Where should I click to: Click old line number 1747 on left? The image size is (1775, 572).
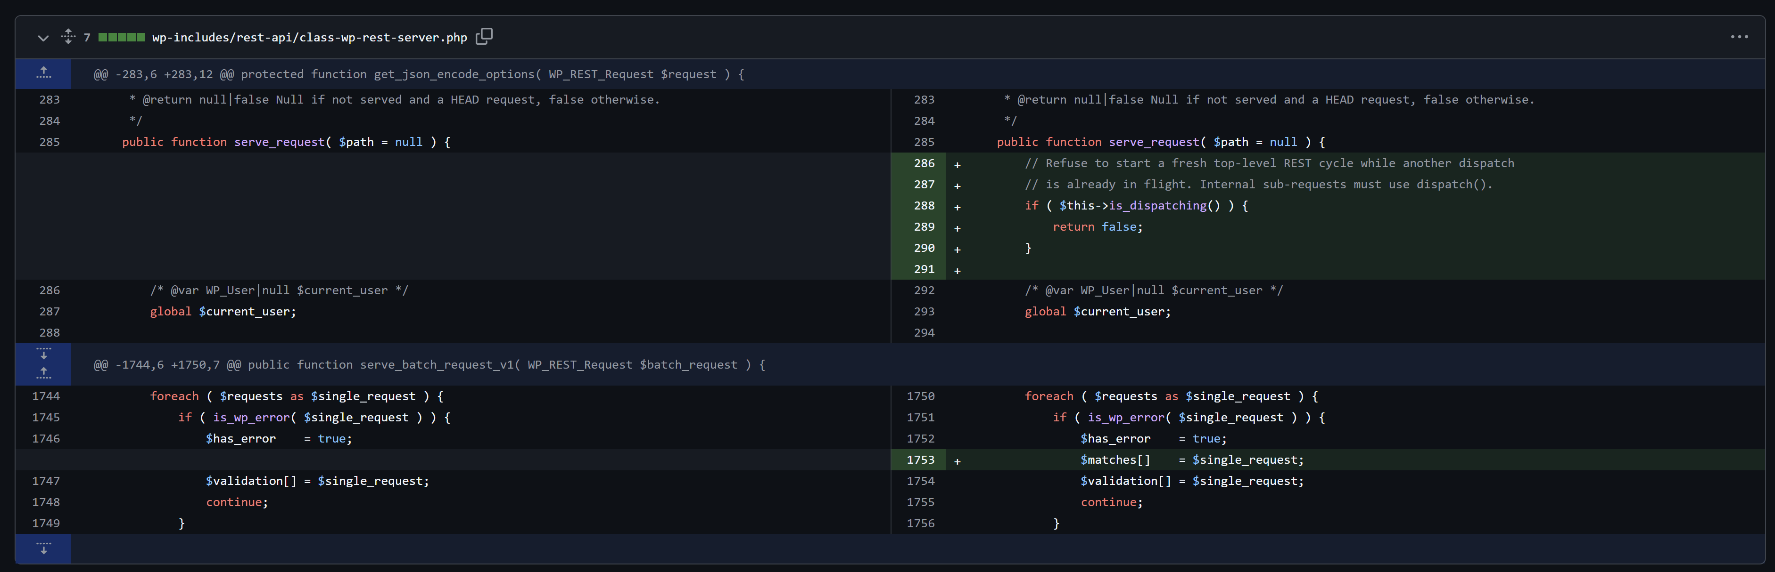(45, 481)
